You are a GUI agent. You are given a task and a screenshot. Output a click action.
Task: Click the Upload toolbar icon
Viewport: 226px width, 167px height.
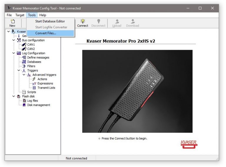[x=117, y=21]
